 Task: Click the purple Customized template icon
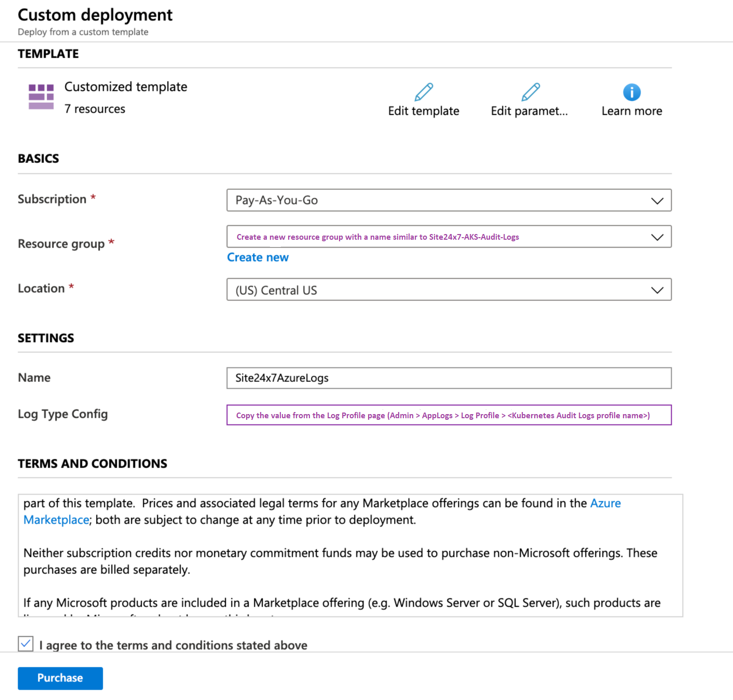41,97
